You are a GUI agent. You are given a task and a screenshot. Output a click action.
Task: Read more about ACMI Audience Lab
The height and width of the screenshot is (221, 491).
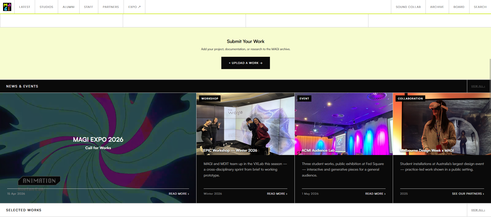[375, 194]
